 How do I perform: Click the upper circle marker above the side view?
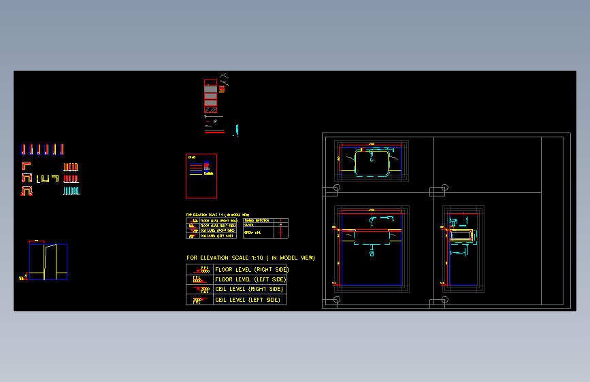(x=445, y=187)
